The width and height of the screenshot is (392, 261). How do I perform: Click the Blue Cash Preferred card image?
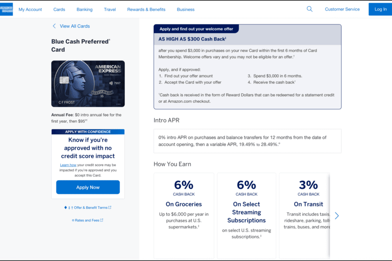(x=88, y=84)
